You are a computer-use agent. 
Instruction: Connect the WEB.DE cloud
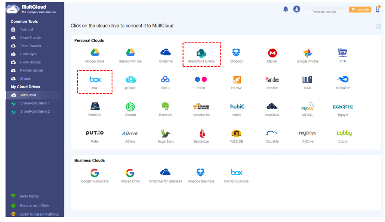[236, 133]
